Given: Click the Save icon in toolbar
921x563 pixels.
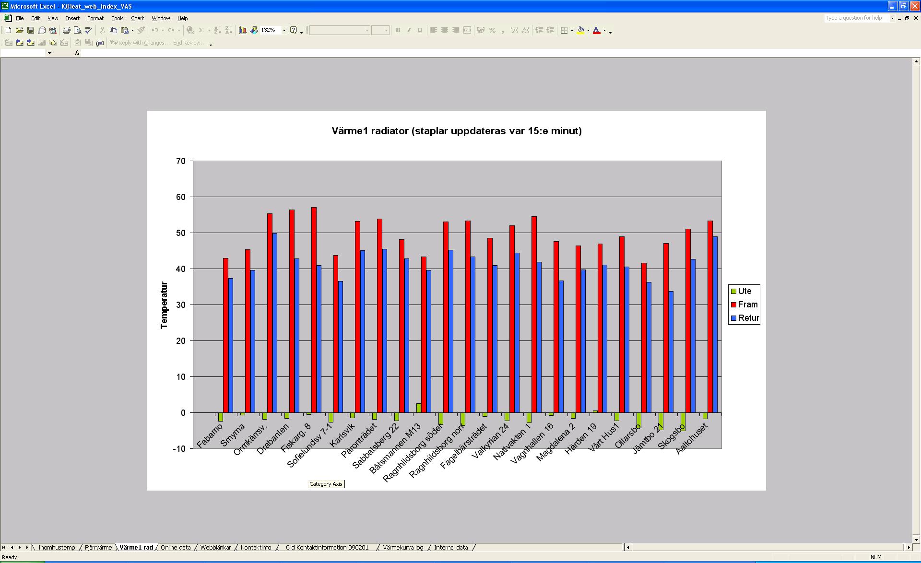Looking at the screenshot, I should coord(30,30).
